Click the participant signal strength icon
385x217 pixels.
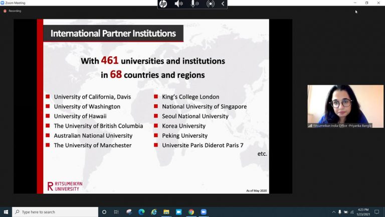click(x=310, y=126)
